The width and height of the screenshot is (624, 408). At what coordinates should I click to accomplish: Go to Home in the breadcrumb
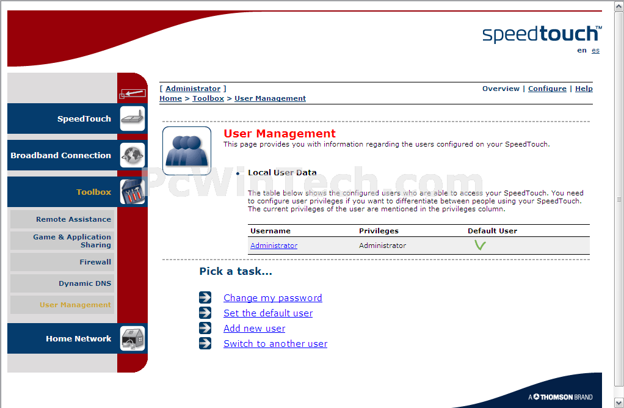pos(171,98)
